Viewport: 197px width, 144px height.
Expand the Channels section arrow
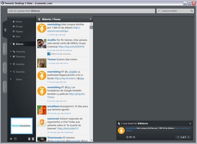click(11, 51)
